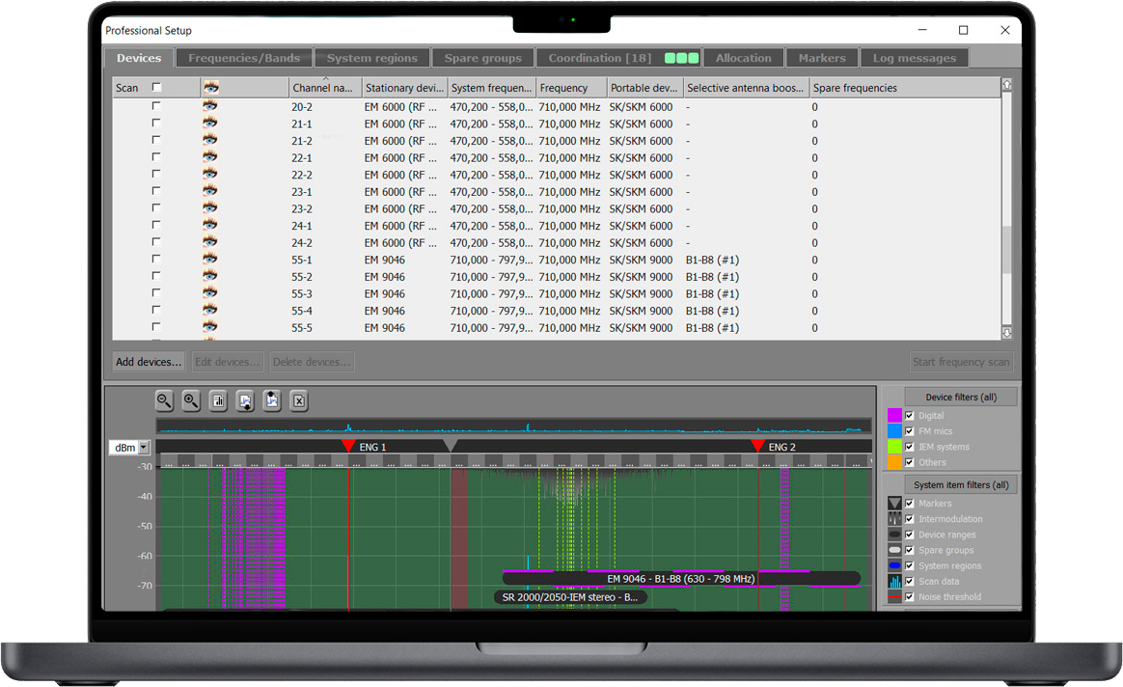Click the orange Others color swatch
The height and width of the screenshot is (687, 1123).
(894, 462)
